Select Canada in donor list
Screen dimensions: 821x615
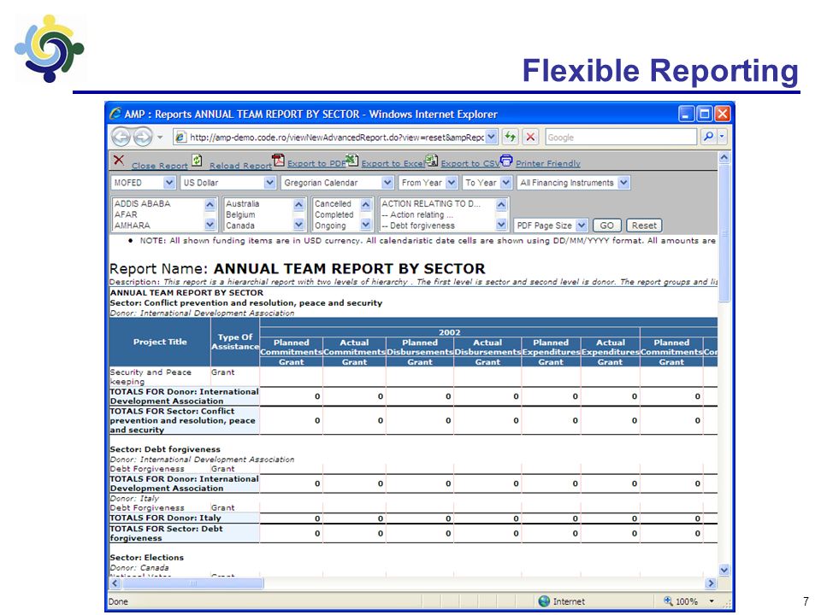239,225
